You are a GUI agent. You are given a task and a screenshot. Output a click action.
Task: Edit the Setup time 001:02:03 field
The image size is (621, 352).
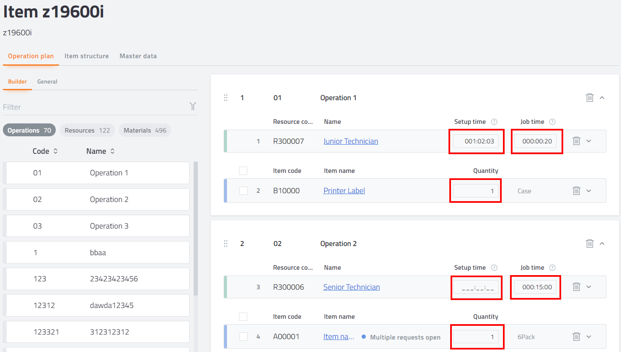(x=476, y=141)
